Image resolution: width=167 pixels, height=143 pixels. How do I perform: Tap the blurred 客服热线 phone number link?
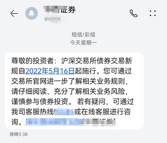64,112
